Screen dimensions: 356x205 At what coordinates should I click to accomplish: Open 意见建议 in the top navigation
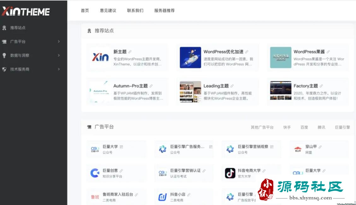[x=108, y=10]
